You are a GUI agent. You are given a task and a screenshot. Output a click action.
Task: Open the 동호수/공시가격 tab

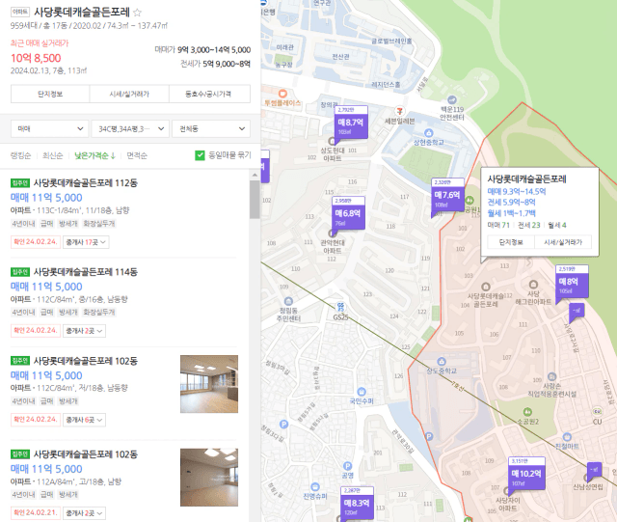(x=209, y=94)
